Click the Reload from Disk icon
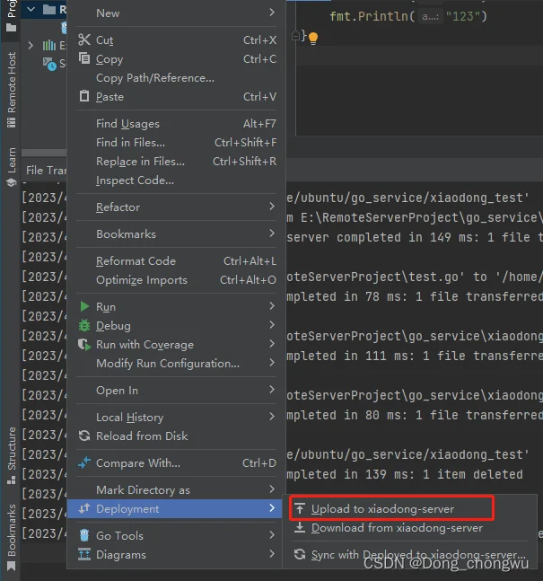543x581 pixels. coord(84,436)
